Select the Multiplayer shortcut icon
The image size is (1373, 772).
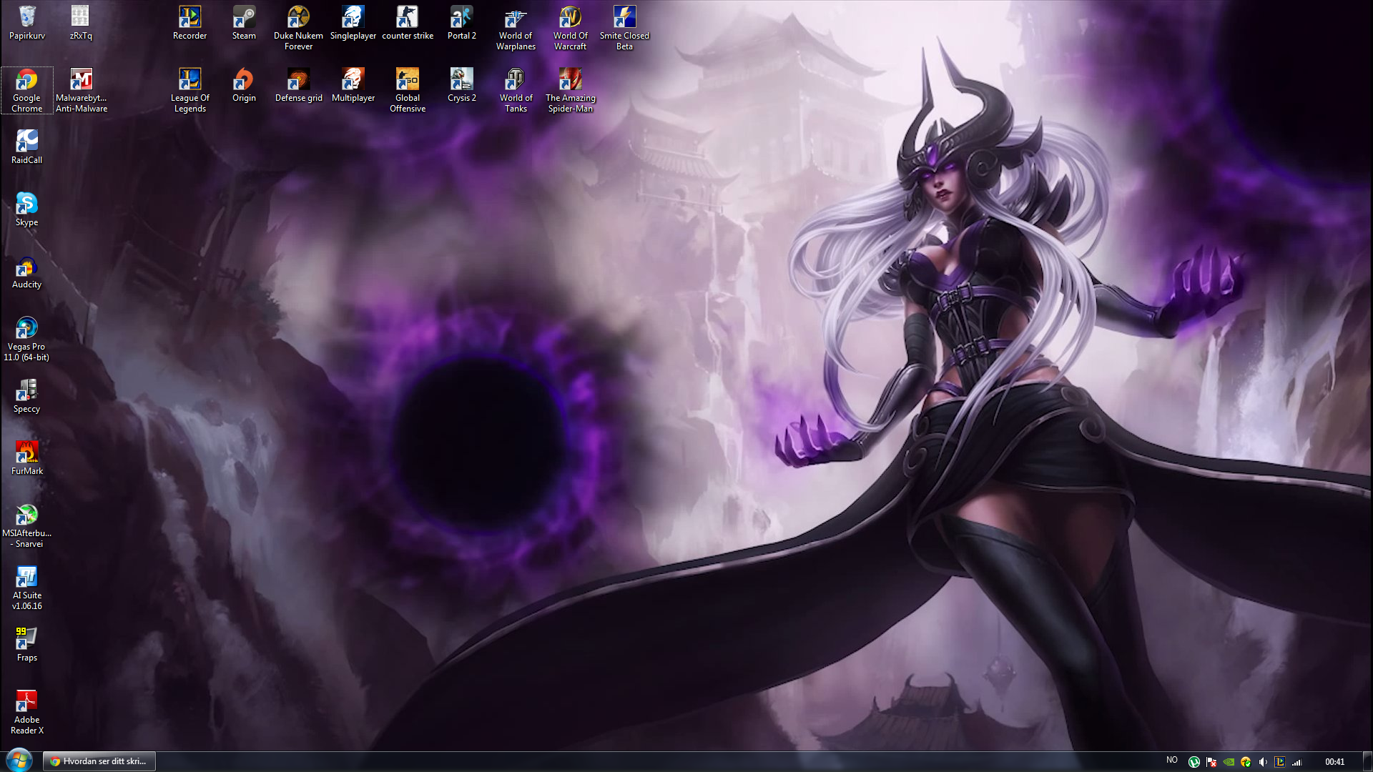click(353, 85)
